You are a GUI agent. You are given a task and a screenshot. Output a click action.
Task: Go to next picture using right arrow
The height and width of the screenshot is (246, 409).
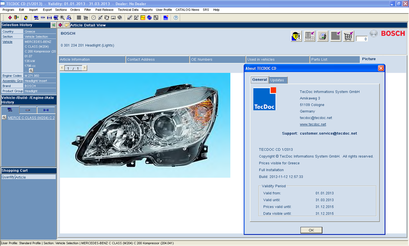click(x=85, y=68)
